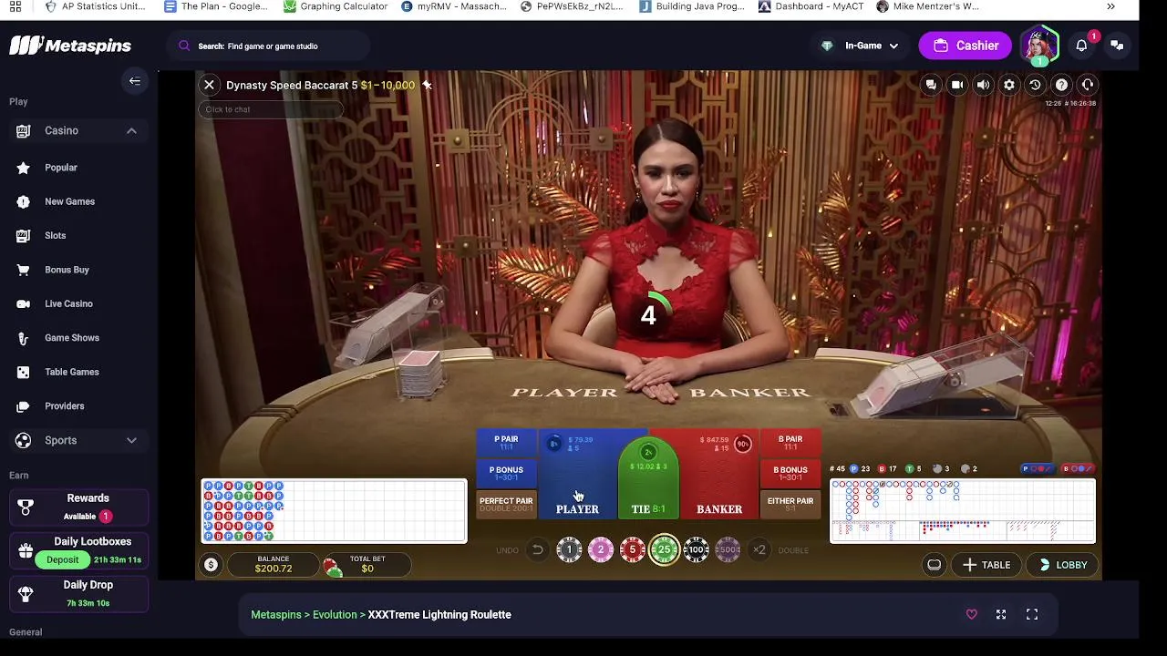Open Providers page
Image resolution: width=1167 pixels, height=656 pixels.
click(64, 406)
